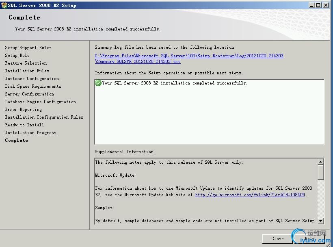Click 'Summary log file has been saved' label
The image size is (333, 247).
pos(165,48)
